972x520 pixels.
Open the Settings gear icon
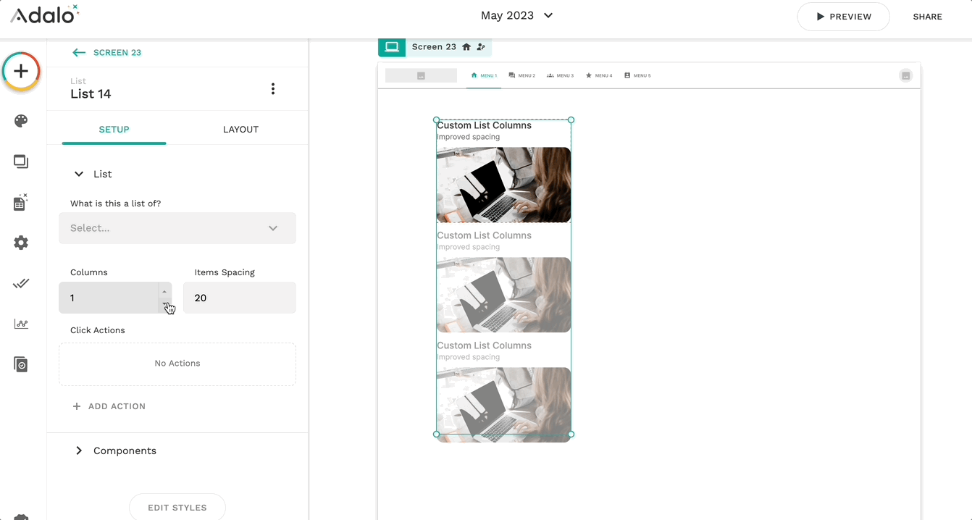click(21, 243)
